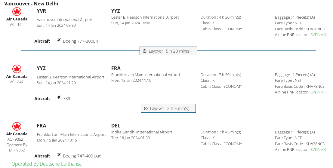The width and height of the screenshot is (333, 168).
Task: Open PNR locator 3VDNMK for the YVR-YYZ segment
Action: [318, 35]
